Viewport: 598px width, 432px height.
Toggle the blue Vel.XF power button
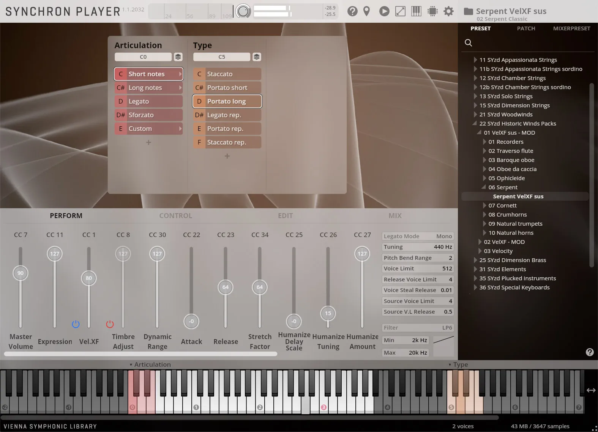(76, 324)
